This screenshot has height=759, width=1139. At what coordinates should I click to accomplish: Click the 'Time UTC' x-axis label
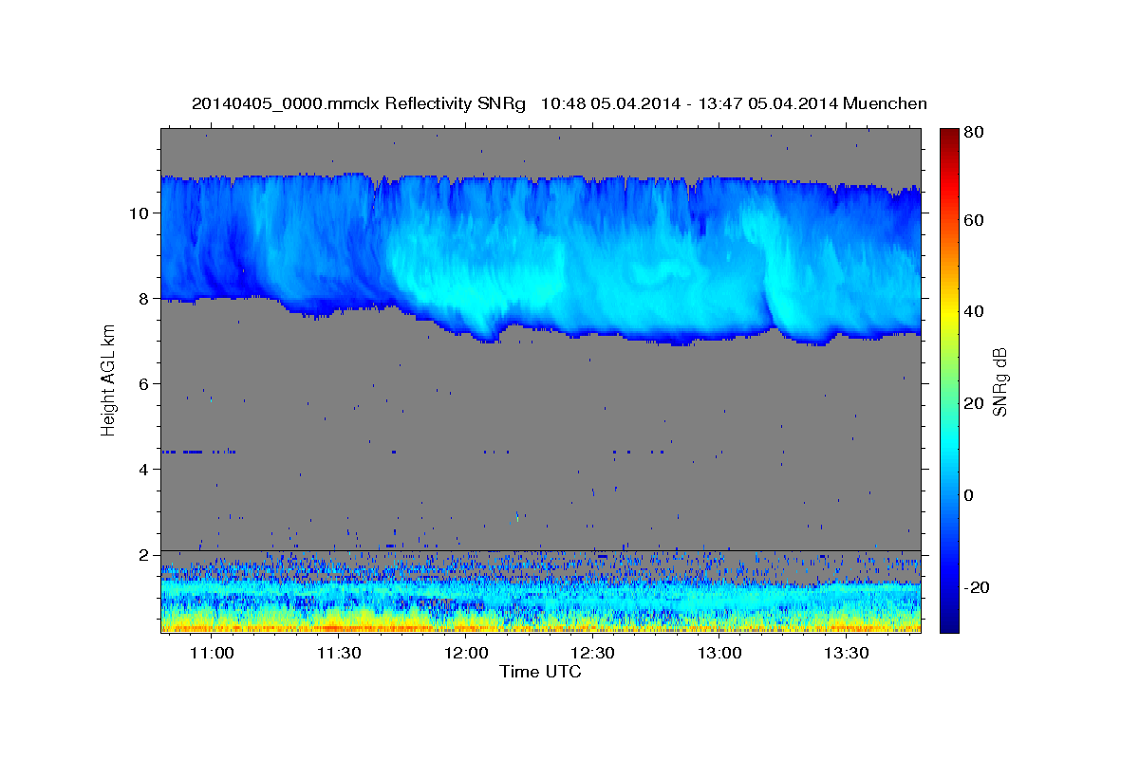tap(540, 672)
